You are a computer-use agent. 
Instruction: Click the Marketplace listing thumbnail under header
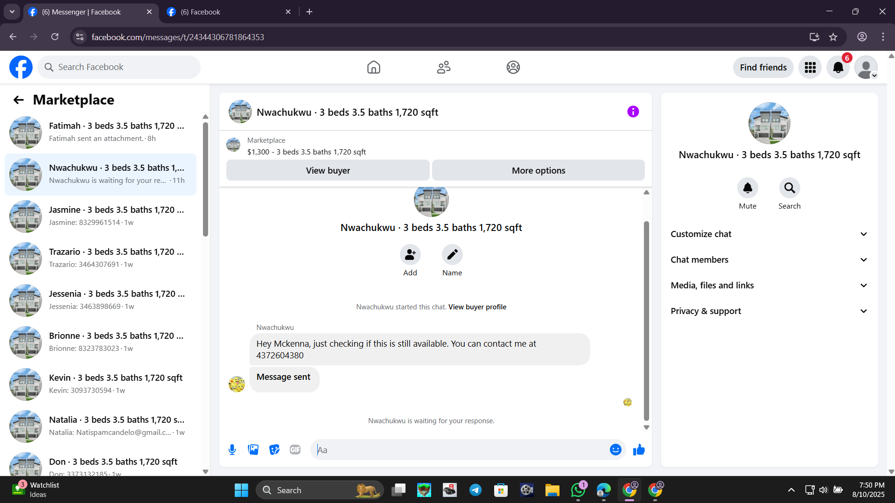(233, 145)
